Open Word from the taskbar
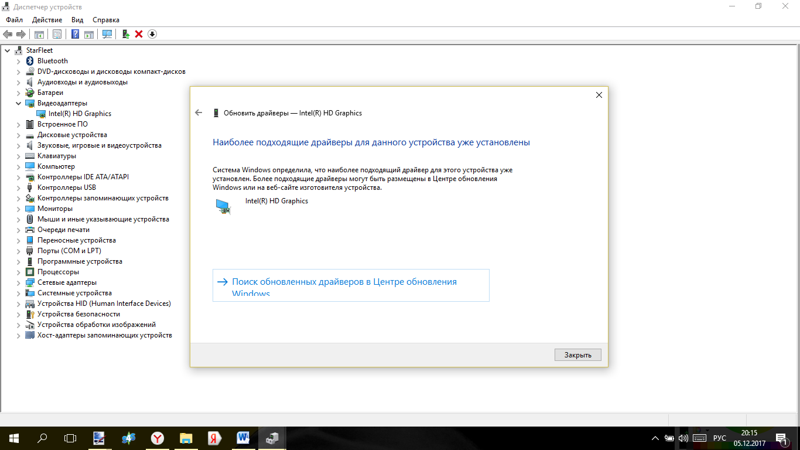The height and width of the screenshot is (450, 800). (244, 438)
